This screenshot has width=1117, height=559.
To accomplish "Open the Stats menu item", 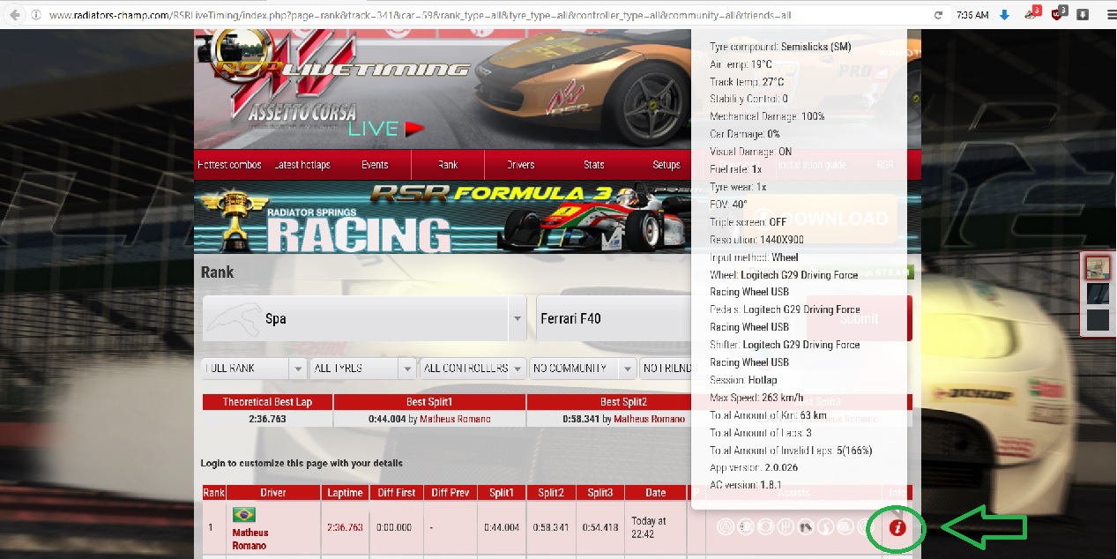I will click(x=594, y=165).
